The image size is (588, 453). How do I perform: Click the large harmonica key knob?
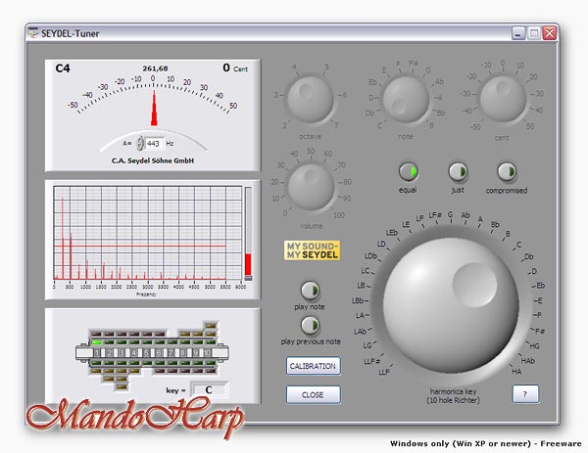(451, 305)
